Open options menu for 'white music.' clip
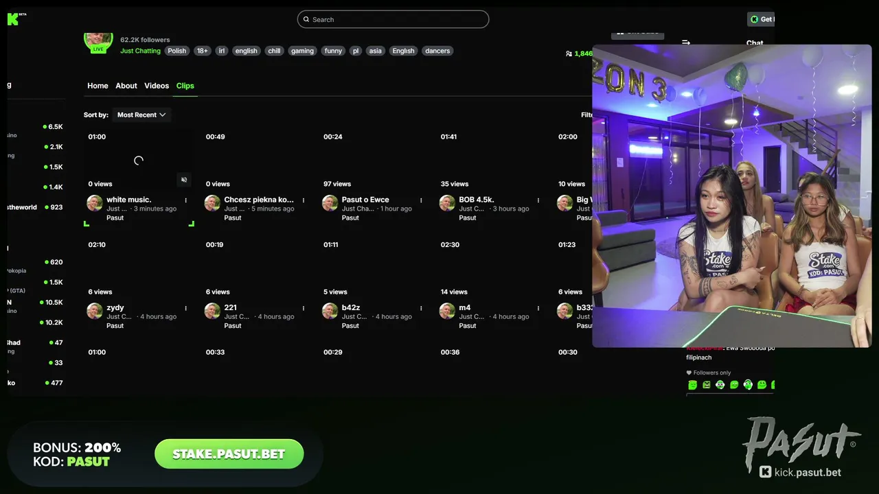879x494 pixels. [x=185, y=200]
